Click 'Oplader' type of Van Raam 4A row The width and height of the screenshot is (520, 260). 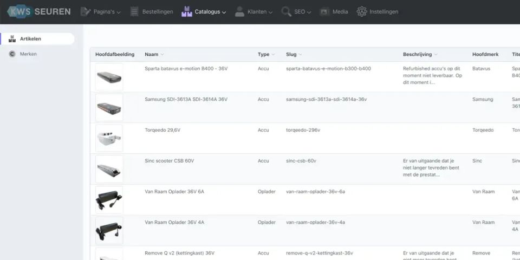(x=266, y=222)
